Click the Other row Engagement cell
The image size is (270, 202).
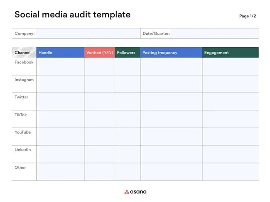(x=230, y=172)
